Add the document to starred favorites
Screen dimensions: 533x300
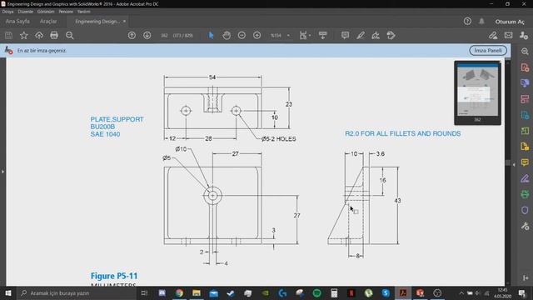click(24, 35)
